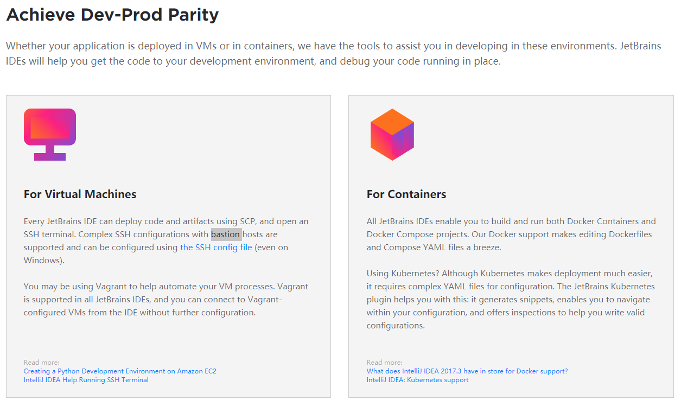Open the IntelliJ IDEA: Kubernetes support link
The height and width of the screenshot is (406, 681).
pos(417,380)
